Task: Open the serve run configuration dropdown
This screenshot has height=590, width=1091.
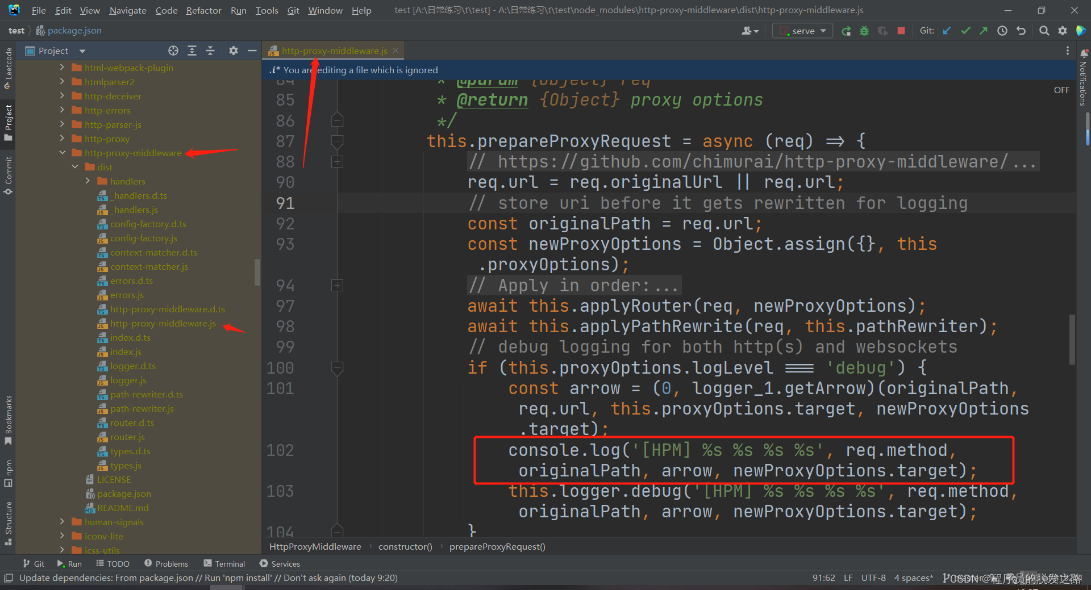Action: coord(802,31)
